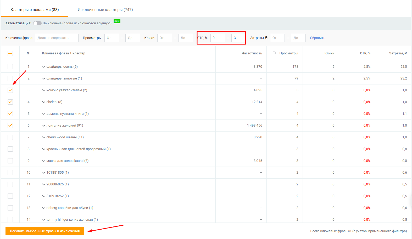Click the CTR maximum value field
This screenshot has height=239, width=412.
pyautogui.click(x=238, y=38)
